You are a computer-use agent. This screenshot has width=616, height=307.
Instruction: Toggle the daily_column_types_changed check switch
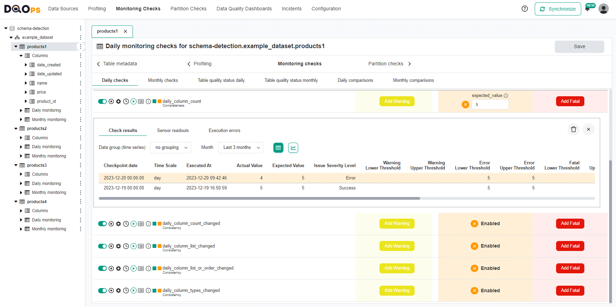pos(102,290)
